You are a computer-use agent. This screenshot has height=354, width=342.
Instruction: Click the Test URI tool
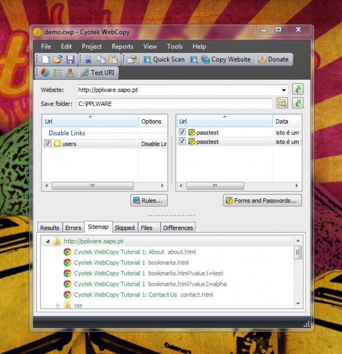[x=97, y=73]
